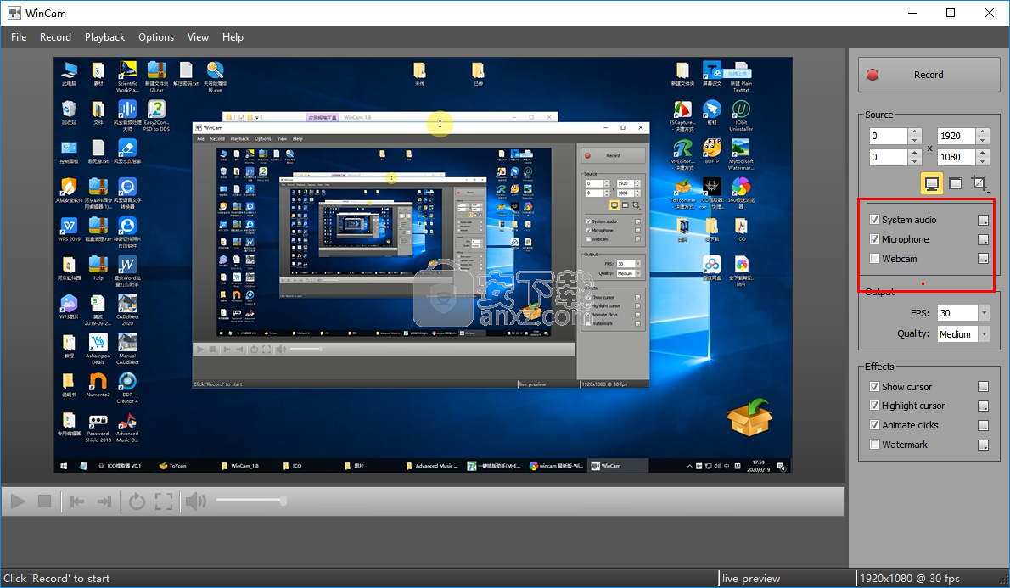Decrease the 1920 width with down arrow
This screenshot has height=588, width=1010.
click(982, 140)
